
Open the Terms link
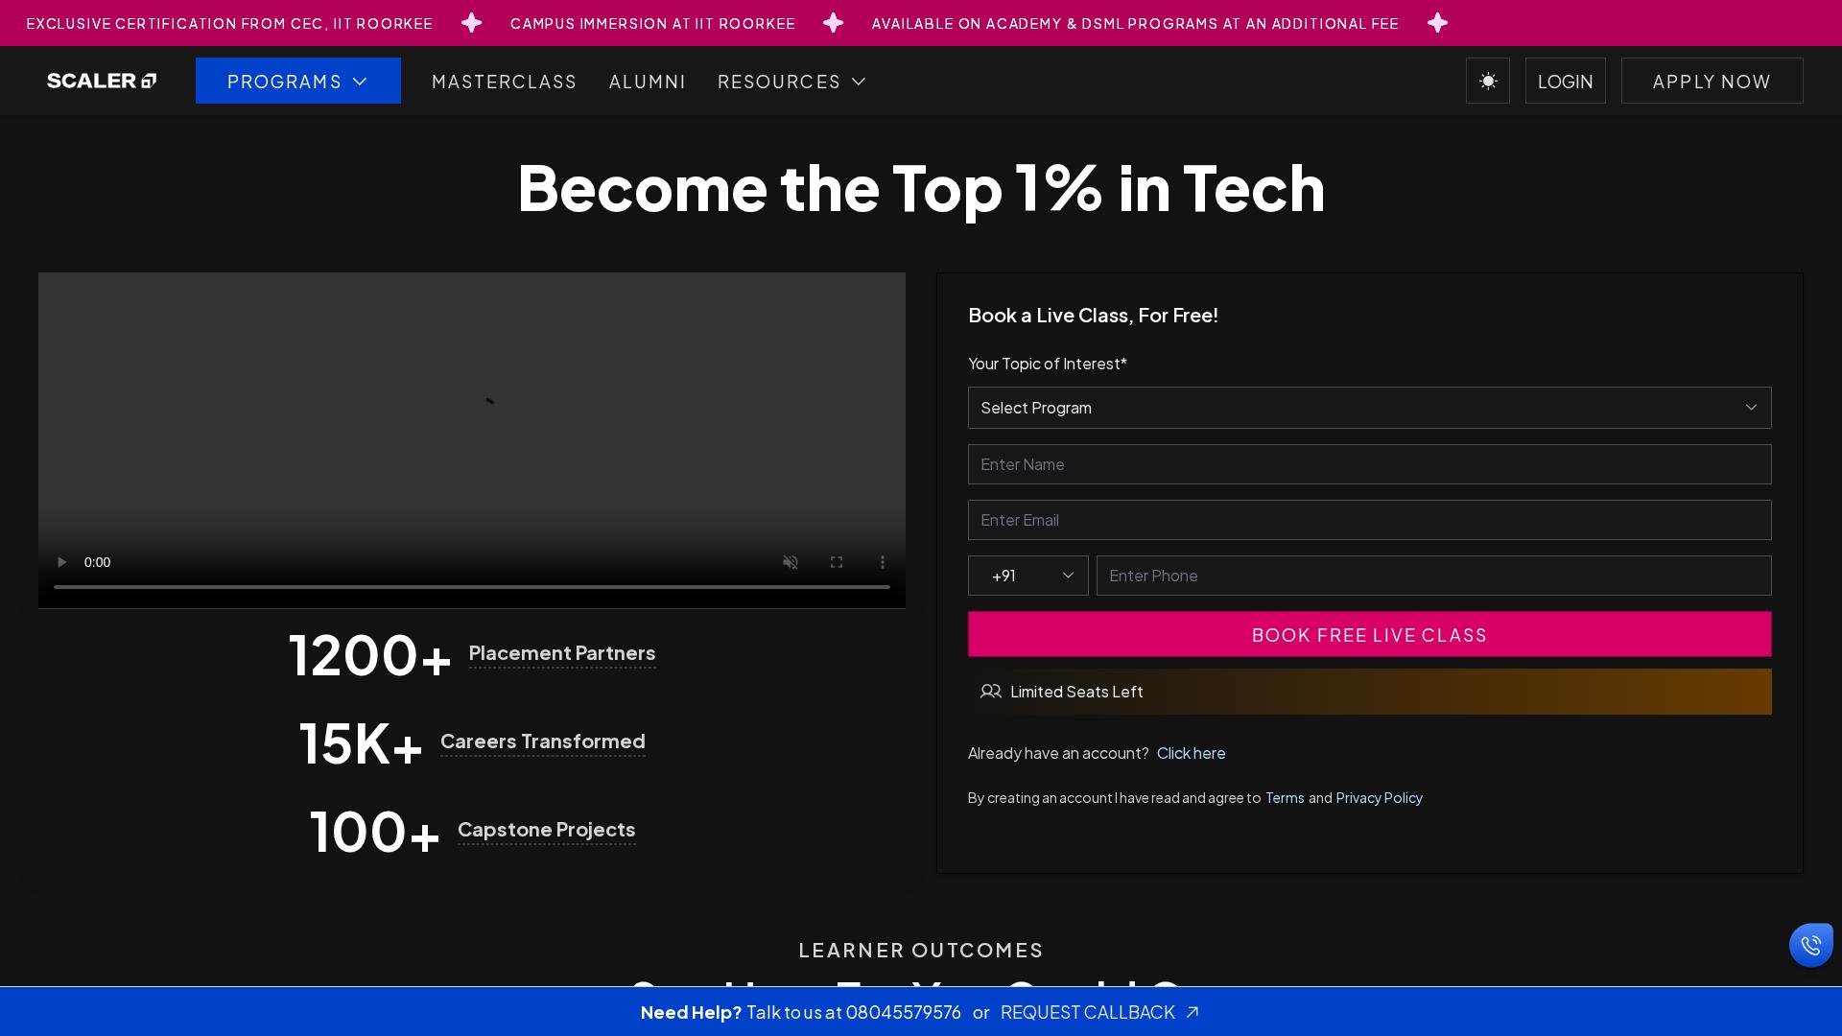(1285, 797)
